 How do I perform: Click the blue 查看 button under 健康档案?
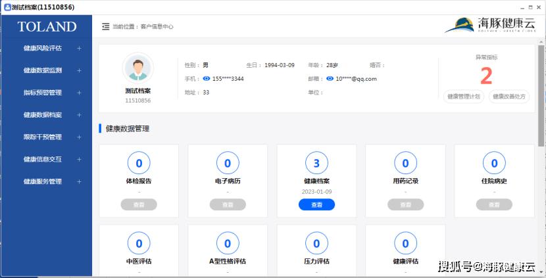316,204
